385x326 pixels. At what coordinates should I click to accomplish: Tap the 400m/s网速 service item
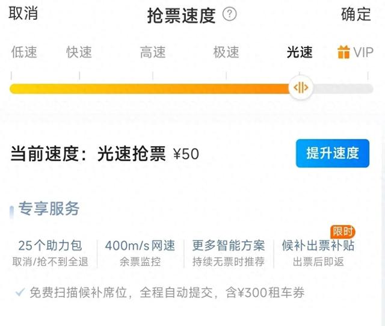click(x=140, y=253)
